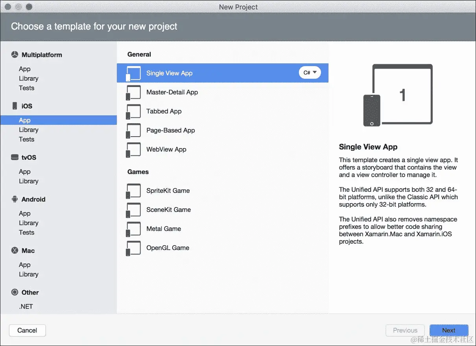This screenshot has height=346, width=476.
Task: Select Library under iOS
Action: click(29, 130)
